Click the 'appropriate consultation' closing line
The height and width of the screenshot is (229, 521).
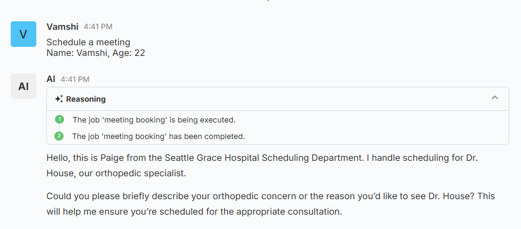click(x=193, y=211)
